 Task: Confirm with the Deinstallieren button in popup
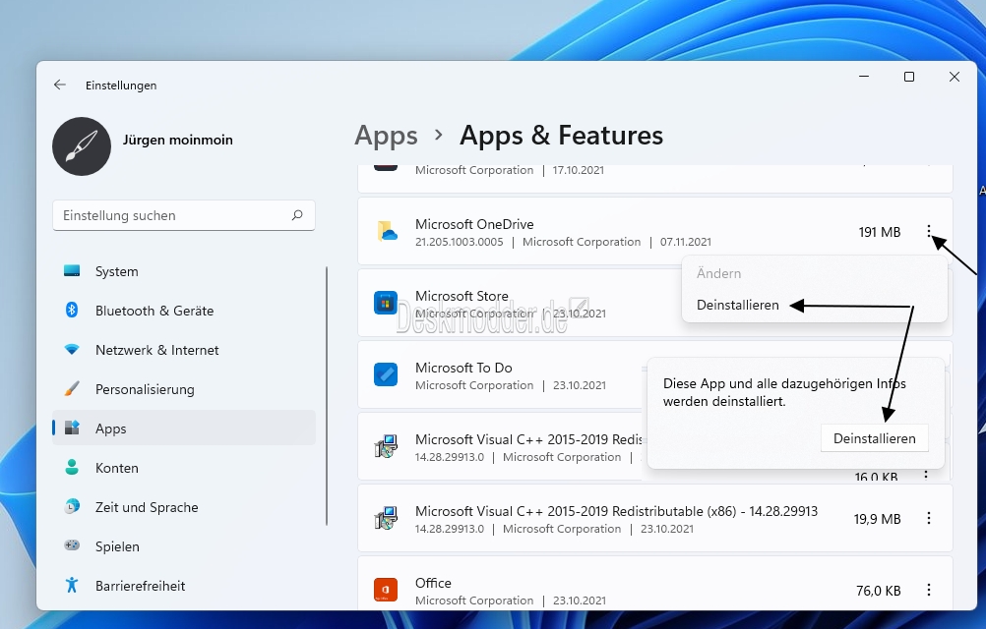click(874, 438)
